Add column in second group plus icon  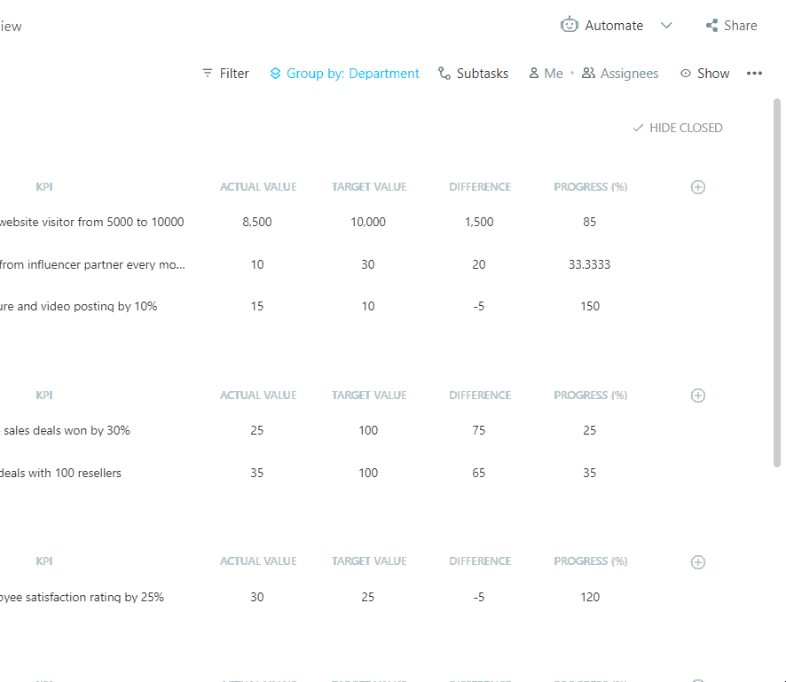click(698, 396)
